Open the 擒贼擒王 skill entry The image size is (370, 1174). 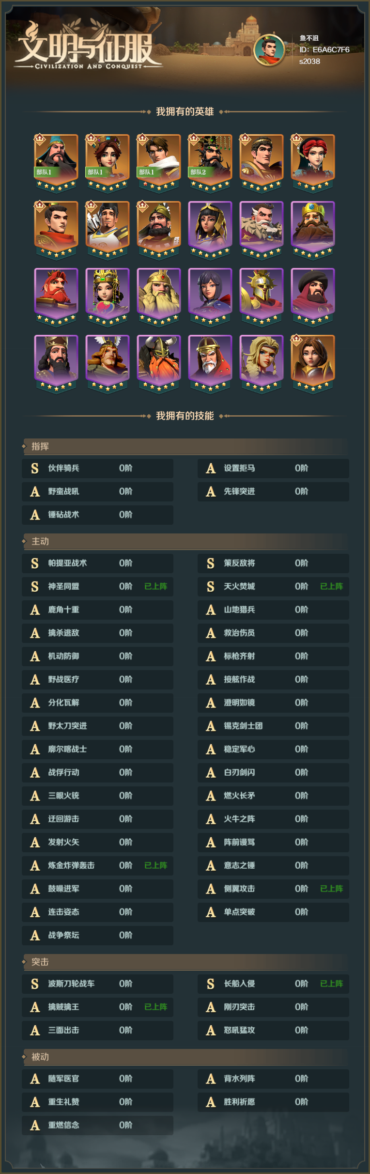[x=97, y=1007]
